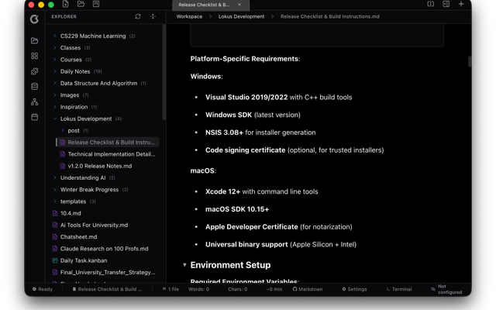Click the split view icon at top right
Screen dimensions: 496x310
(x=431, y=4)
